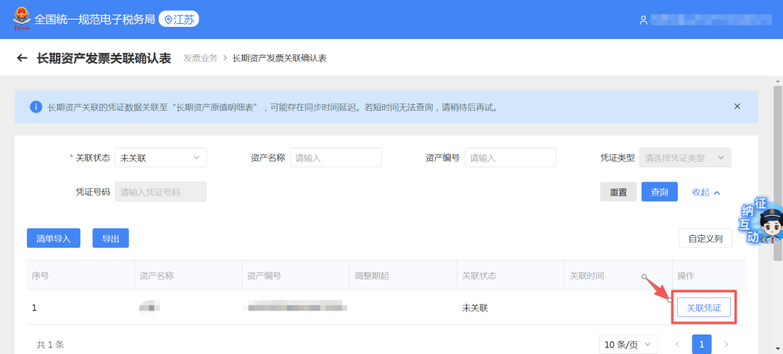Click 关联凭证 in the first row
Screen dimensions: 783x354
703,308
